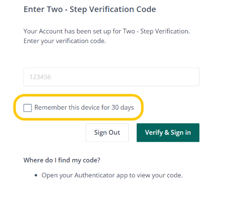Click the words '30 days' in the checkbox label
This screenshot has height=202, width=228.
[x=123, y=107]
